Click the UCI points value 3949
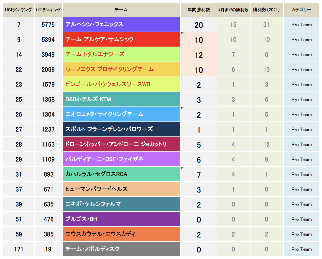The width and height of the screenshot is (322, 259). click(48, 55)
